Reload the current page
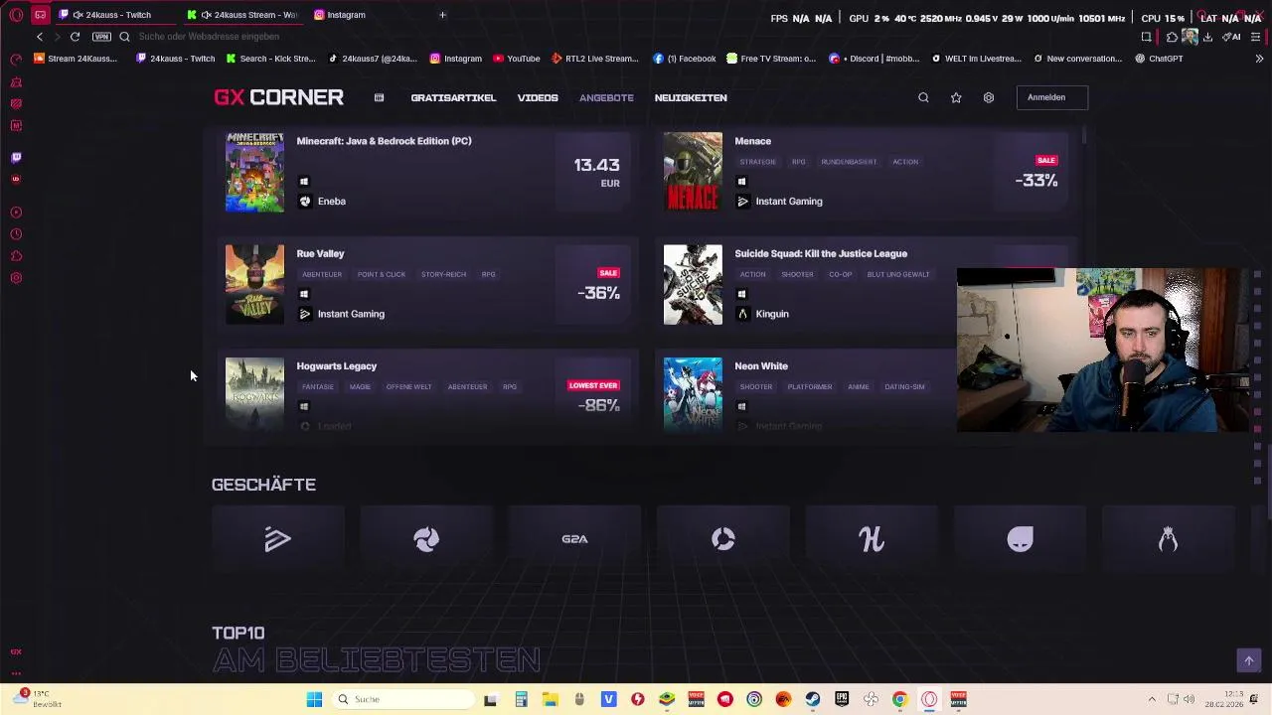Screen dimensions: 1272x715 pos(75,37)
